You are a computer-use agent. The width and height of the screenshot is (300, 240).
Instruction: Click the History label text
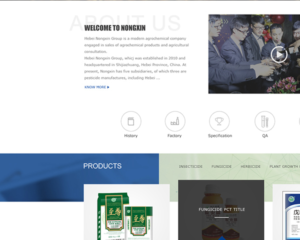(131, 135)
